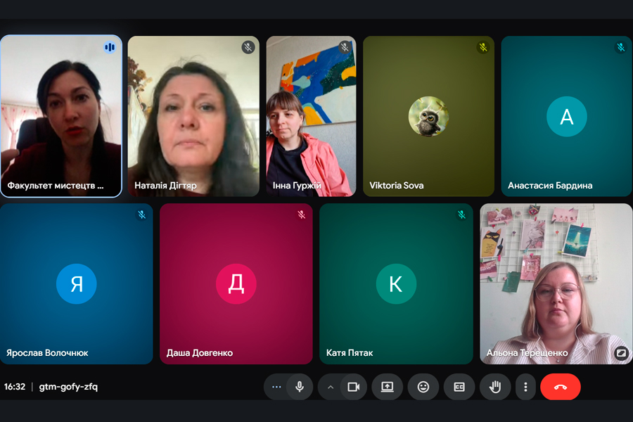Screen dimensions: 633x422
Task: Turn on closed captions
Action: (x=459, y=387)
